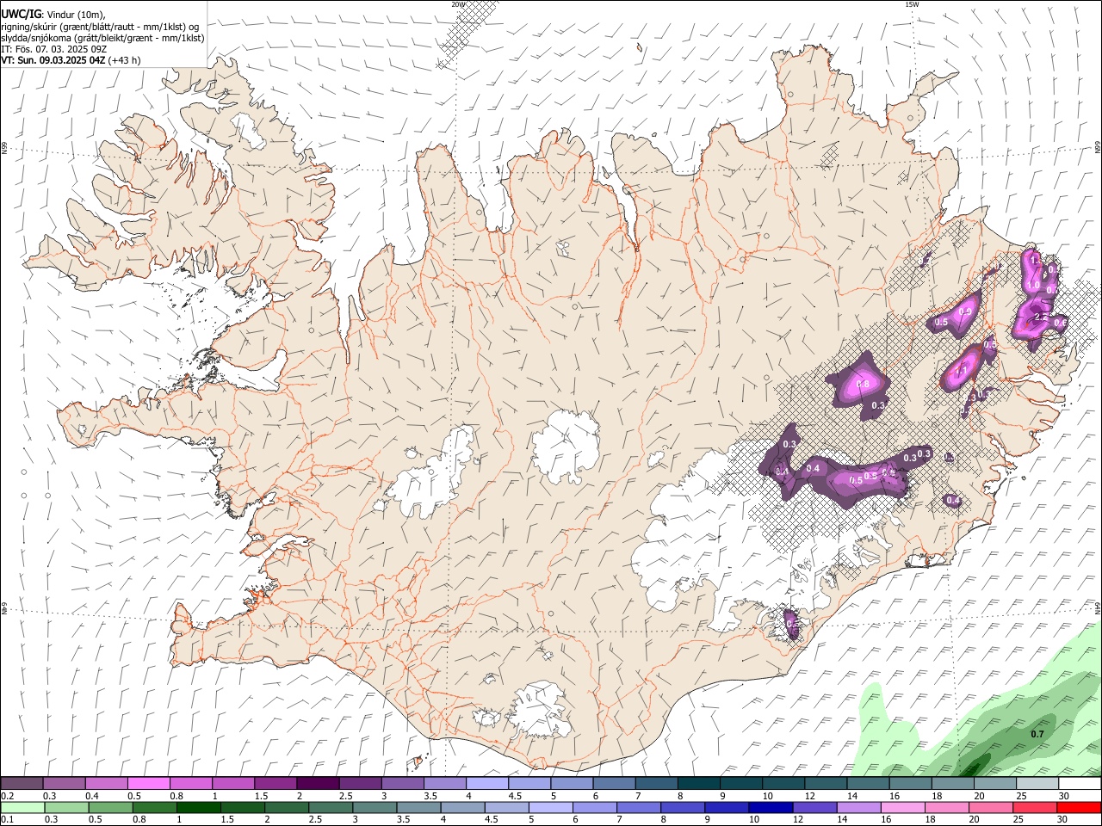1102x826 pixels.
Task: Click the slydda/snjókoma legend description line
Action: coord(102,38)
